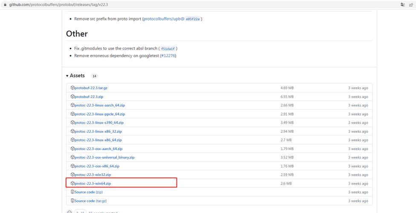Viewport: 416px width, 213px height.
Task: Click the package icon for protoc-22.3-osx-universal_binary.zip
Action: click(72, 157)
